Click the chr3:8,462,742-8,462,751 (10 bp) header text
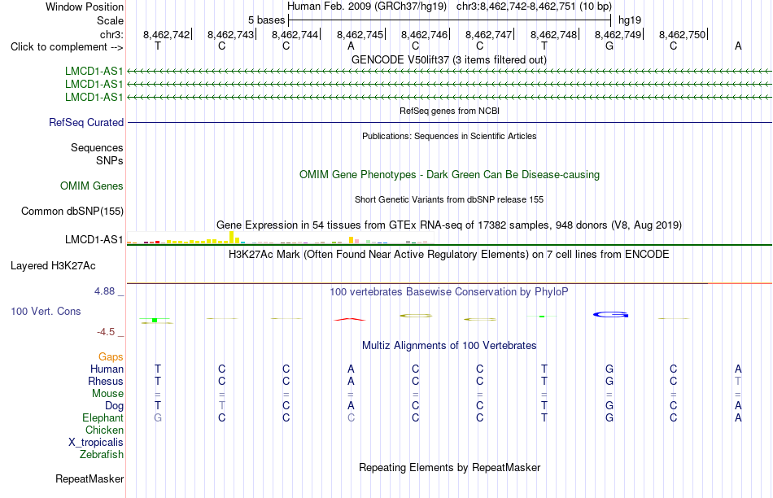The width and height of the screenshot is (773, 498). [x=534, y=7]
